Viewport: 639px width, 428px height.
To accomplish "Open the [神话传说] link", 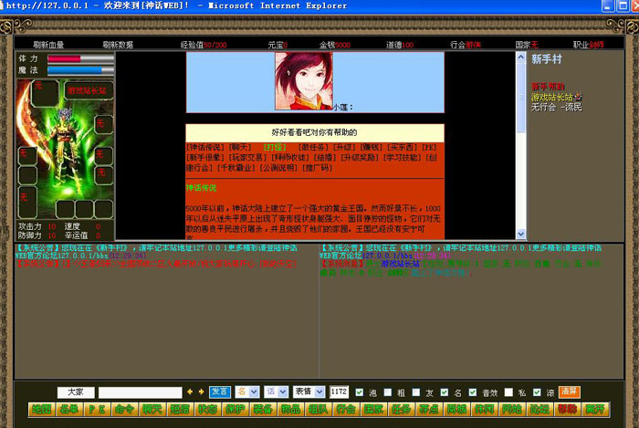I will (x=204, y=146).
